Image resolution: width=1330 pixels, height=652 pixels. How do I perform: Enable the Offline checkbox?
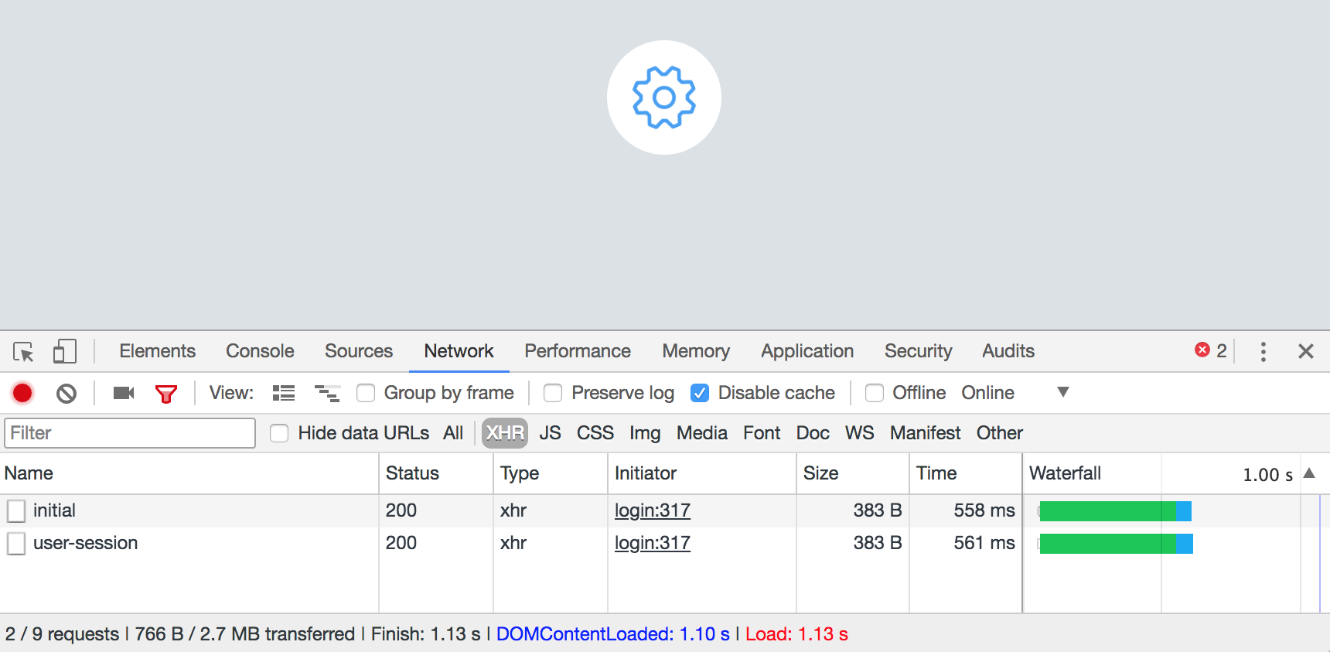[x=875, y=394]
